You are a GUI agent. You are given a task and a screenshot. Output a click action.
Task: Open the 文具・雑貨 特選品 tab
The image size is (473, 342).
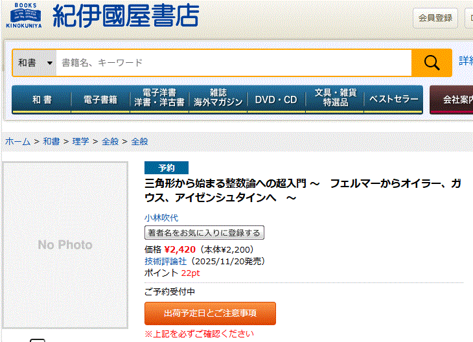click(x=335, y=100)
